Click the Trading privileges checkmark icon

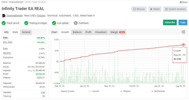pos(26,23)
